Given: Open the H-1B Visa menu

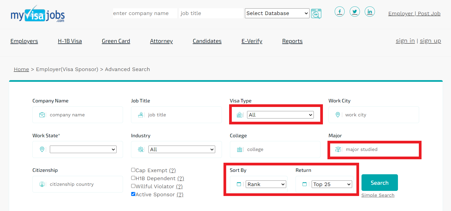Looking at the screenshot, I should pyautogui.click(x=70, y=41).
